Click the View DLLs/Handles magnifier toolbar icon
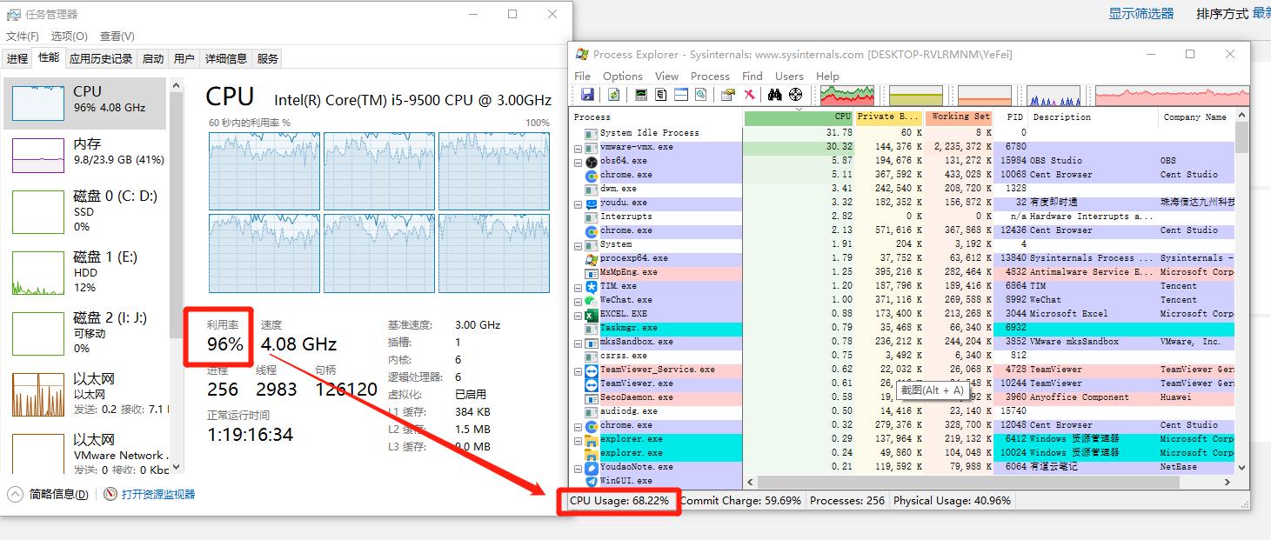Image resolution: width=1271 pixels, height=540 pixels. [701, 95]
